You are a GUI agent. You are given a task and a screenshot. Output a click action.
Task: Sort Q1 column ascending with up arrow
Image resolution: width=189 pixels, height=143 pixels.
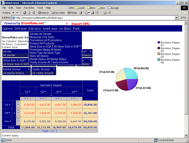coord(25,98)
